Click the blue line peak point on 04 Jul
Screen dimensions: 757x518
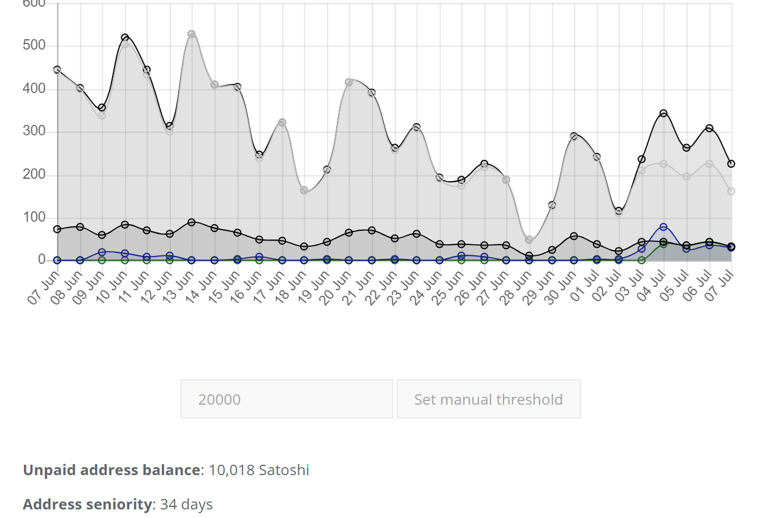663,227
